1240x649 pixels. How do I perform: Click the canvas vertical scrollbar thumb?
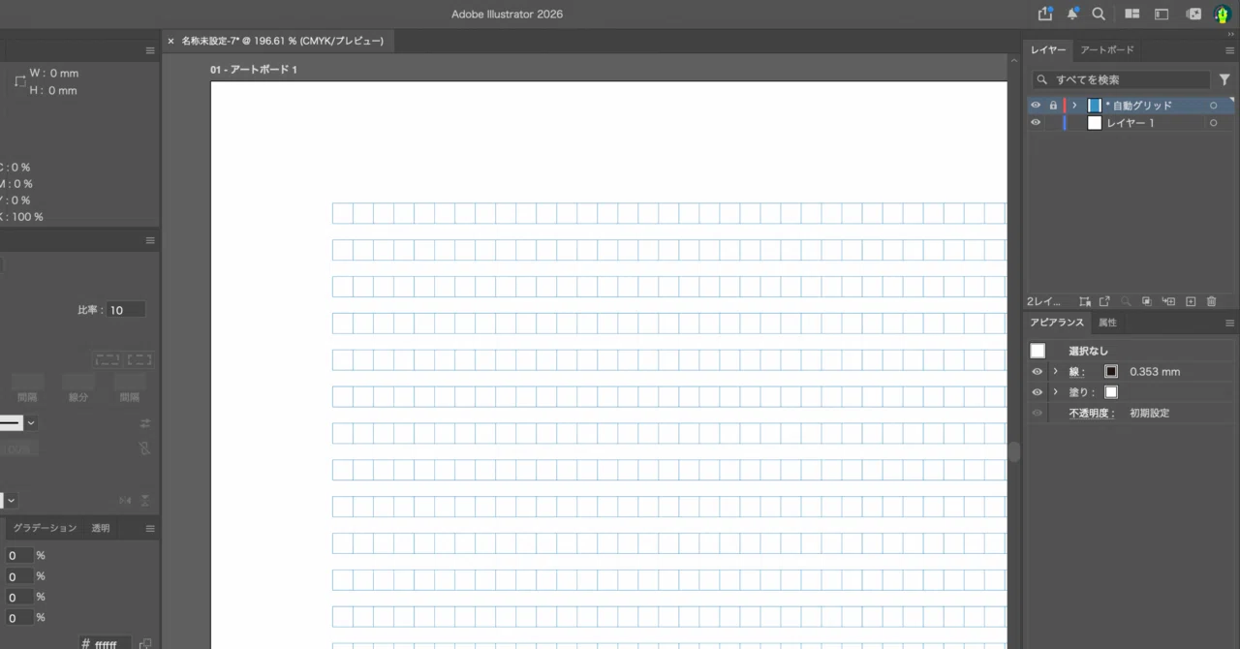[x=1014, y=452]
